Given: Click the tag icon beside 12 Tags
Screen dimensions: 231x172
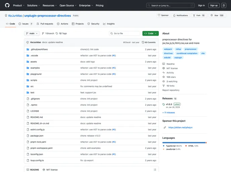Looking at the screenshot, I should pos(57,34).
